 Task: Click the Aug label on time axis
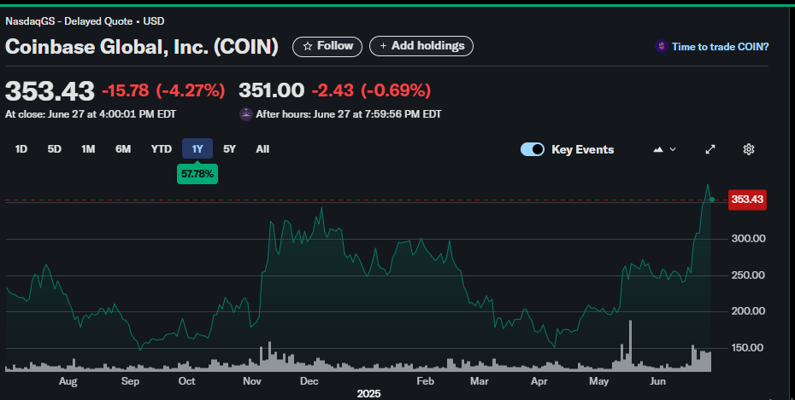click(68, 381)
